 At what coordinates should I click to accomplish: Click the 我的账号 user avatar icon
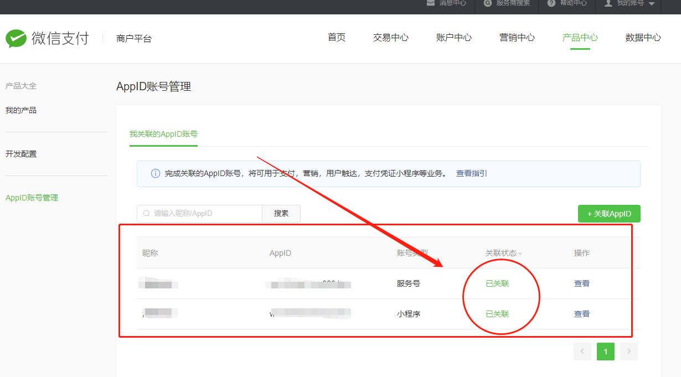pyautogui.click(x=608, y=3)
